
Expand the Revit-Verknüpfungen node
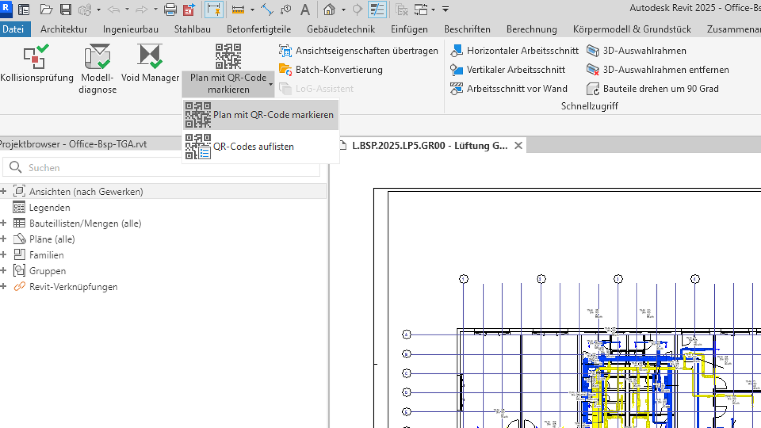pyautogui.click(x=4, y=286)
